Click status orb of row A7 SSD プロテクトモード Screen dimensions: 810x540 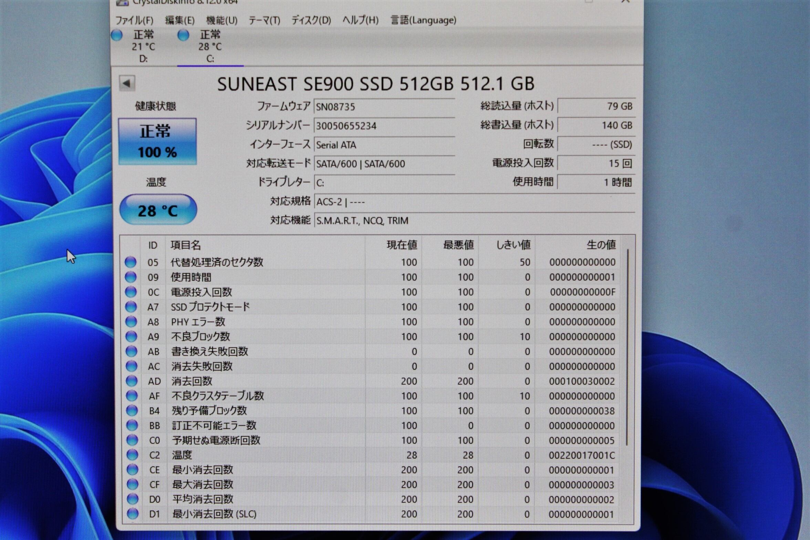pos(131,307)
